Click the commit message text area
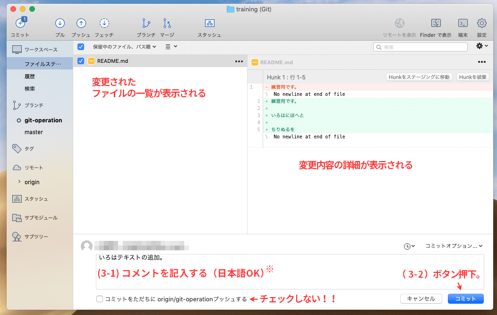Image resolution: width=497 pixels, height=315 pixels. click(290, 272)
